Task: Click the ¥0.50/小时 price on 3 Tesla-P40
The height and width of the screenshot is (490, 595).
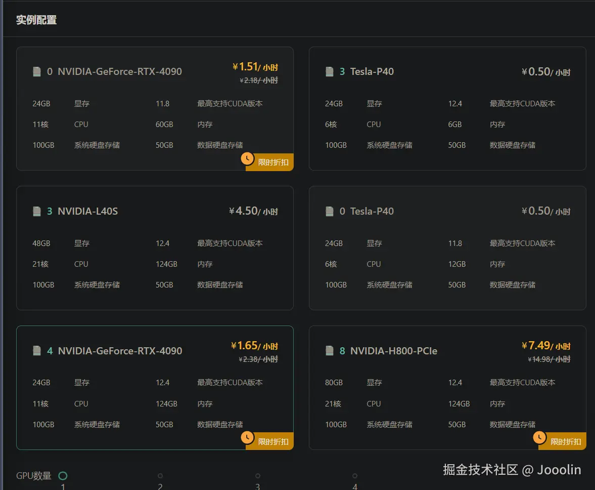Action: pyautogui.click(x=546, y=72)
